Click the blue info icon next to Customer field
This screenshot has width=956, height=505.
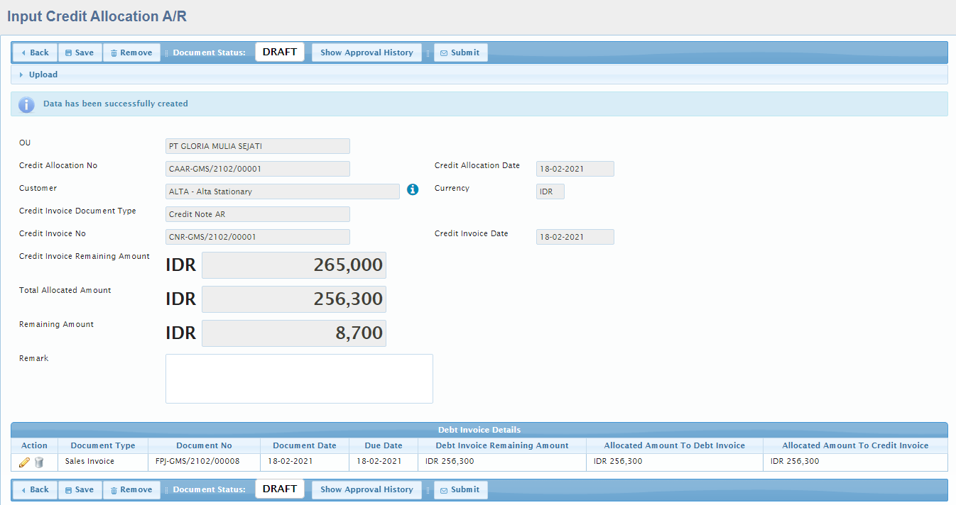click(x=413, y=189)
